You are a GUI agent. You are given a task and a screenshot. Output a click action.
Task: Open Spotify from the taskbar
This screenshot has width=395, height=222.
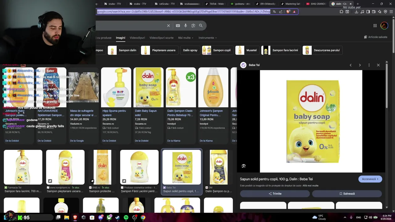click(x=126, y=217)
